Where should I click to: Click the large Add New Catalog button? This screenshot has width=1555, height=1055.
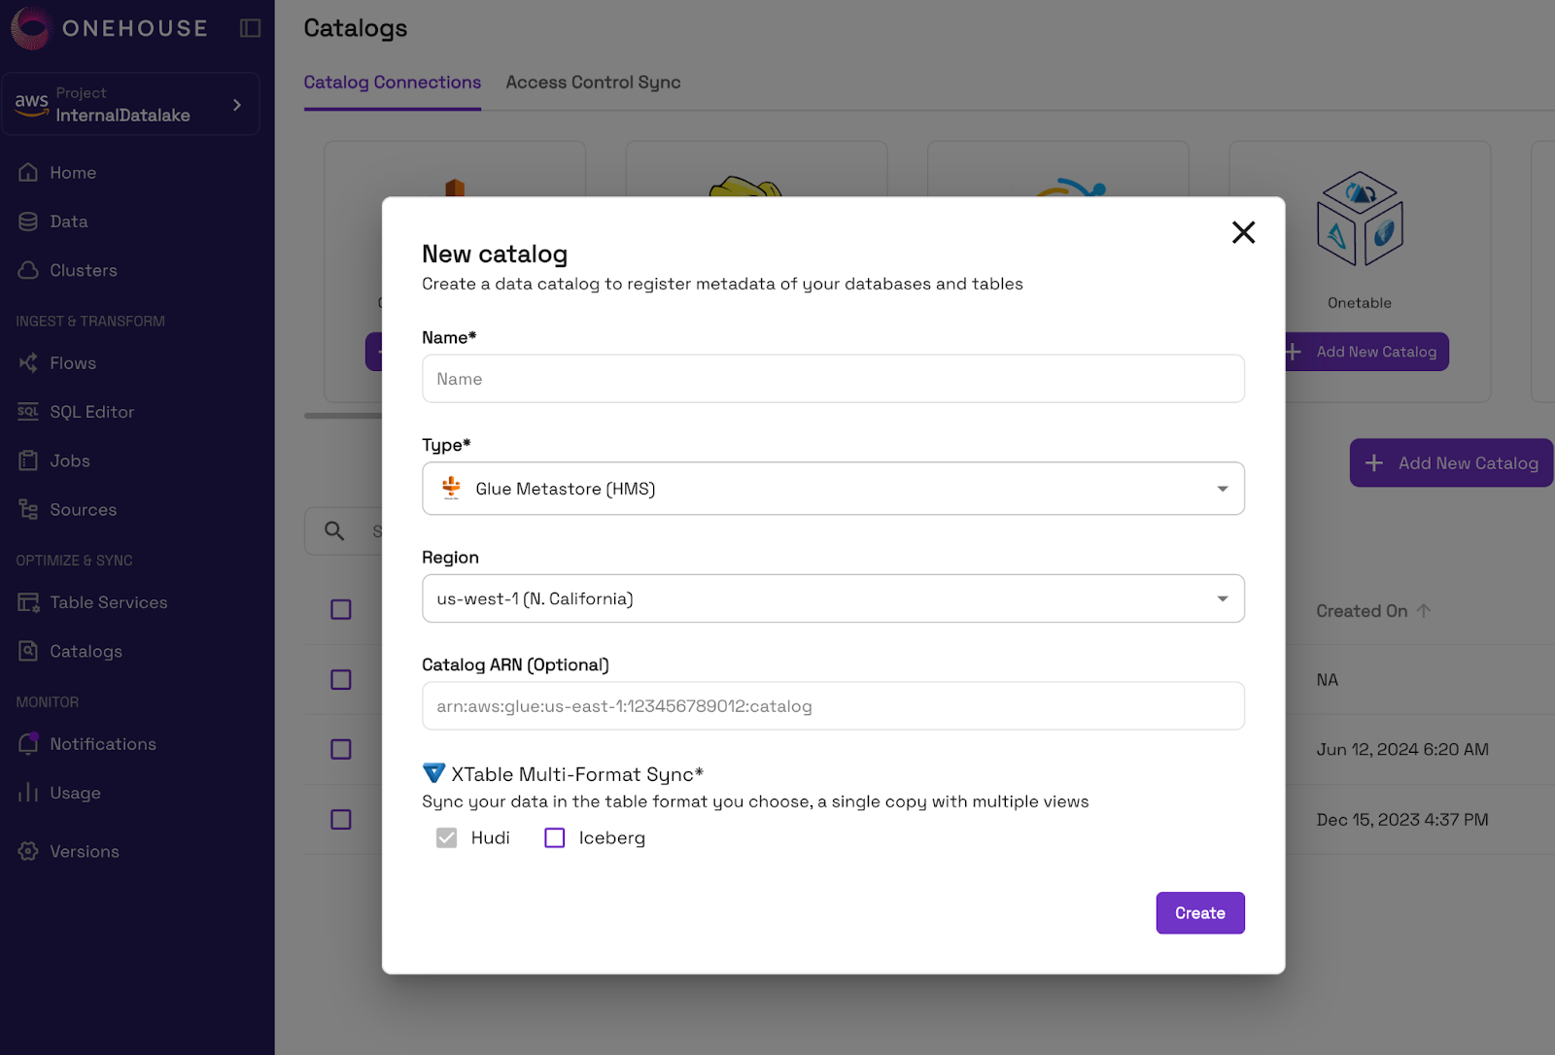point(1451,462)
